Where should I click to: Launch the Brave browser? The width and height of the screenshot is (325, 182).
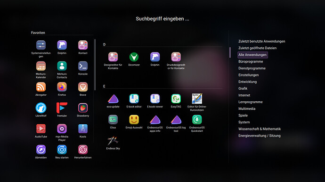point(83,87)
